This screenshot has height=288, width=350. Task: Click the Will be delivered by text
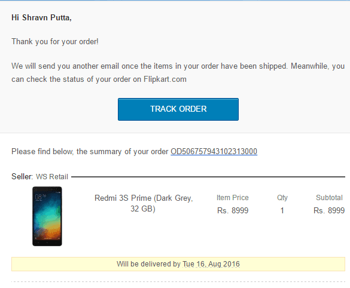click(148, 264)
